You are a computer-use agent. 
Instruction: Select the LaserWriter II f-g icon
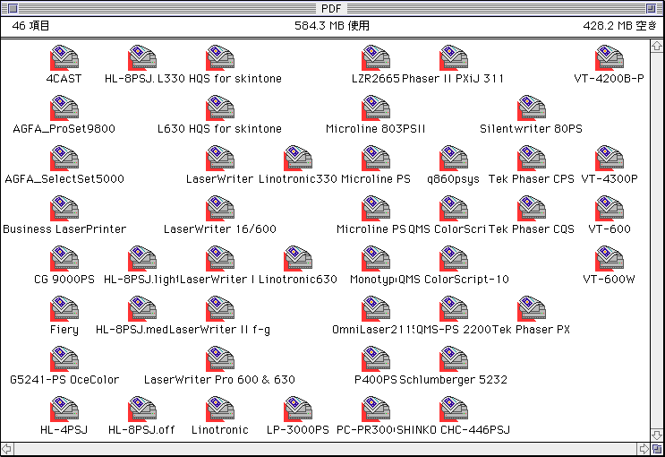point(220,308)
